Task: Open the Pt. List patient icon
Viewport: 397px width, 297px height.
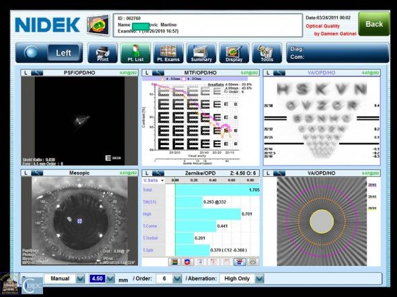Action: pyautogui.click(x=135, y=53)
